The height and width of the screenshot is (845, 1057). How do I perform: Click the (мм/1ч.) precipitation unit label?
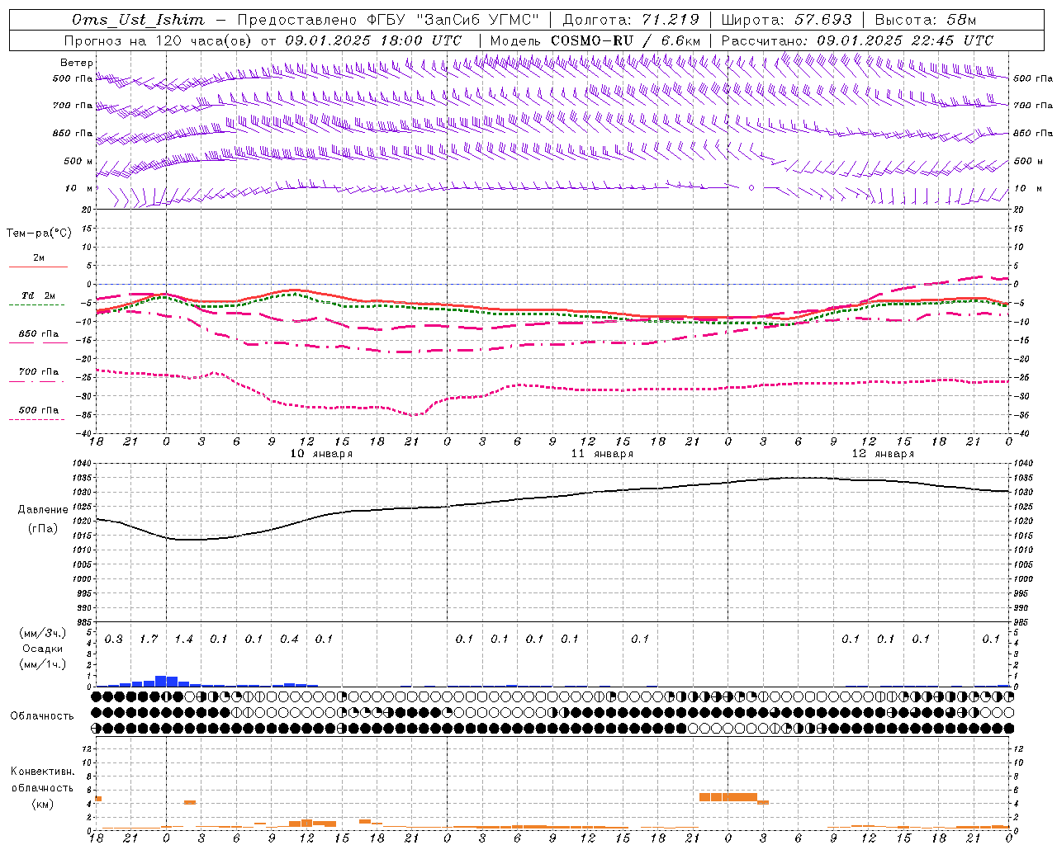(x=41, y=664)
